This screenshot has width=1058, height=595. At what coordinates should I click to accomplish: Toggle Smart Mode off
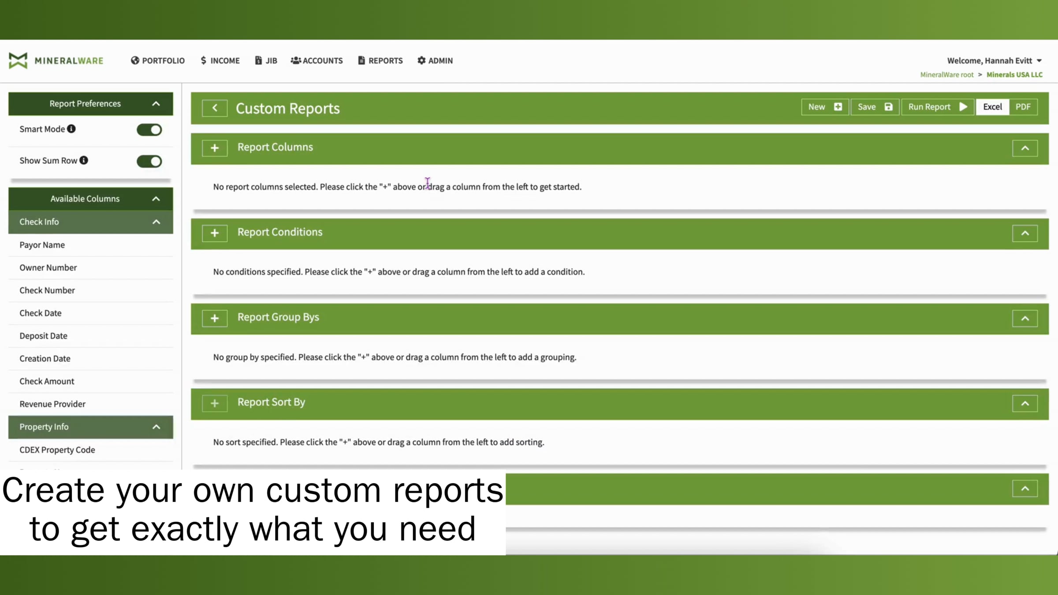149,129
